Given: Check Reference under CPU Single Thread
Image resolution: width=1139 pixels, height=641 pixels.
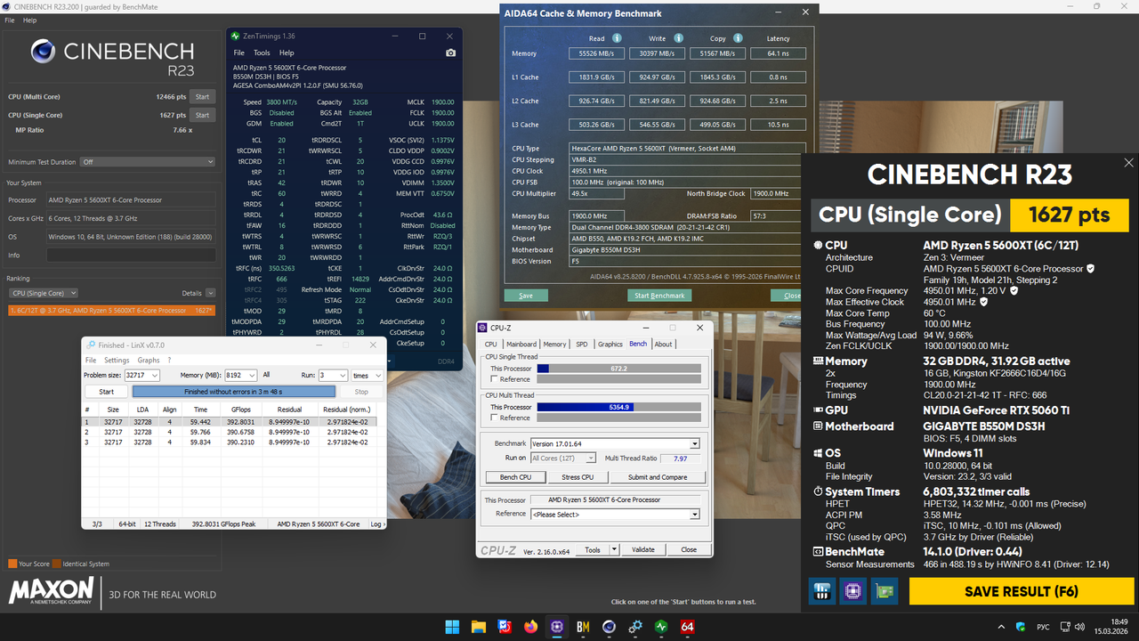Looking at the screenshot, I should 494,379.
